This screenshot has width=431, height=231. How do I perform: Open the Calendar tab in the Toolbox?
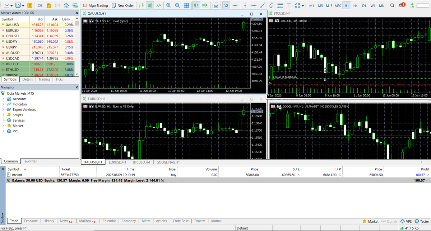point(109,221)
